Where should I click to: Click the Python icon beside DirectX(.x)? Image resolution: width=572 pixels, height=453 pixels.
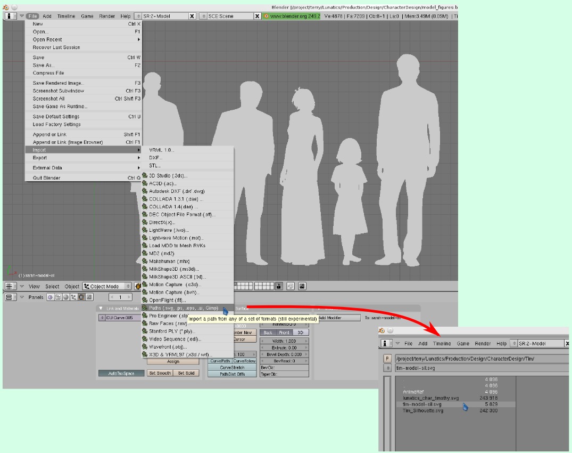pyautogui.click(x=145, y=222)
